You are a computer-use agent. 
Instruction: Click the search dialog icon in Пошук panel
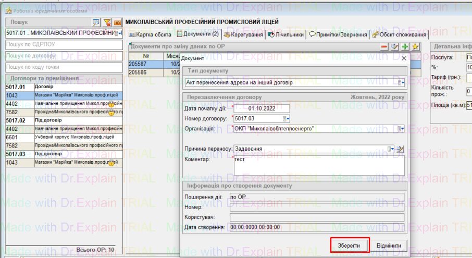pyautogui.click(x=96, y=22)
